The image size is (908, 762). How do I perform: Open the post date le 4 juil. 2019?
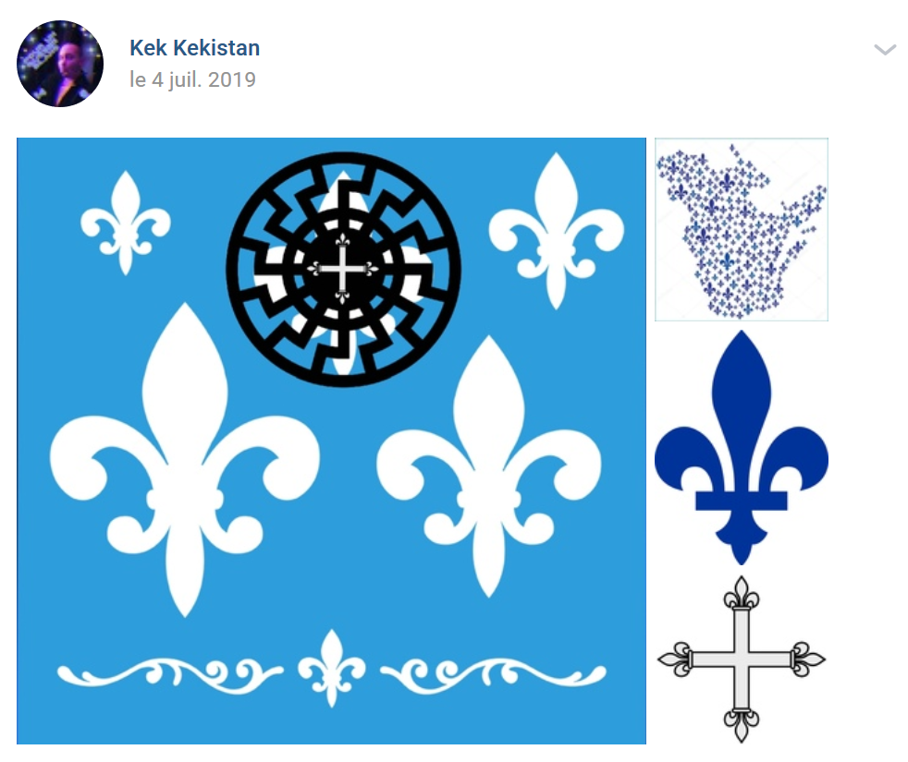click(x=193, y=79)
